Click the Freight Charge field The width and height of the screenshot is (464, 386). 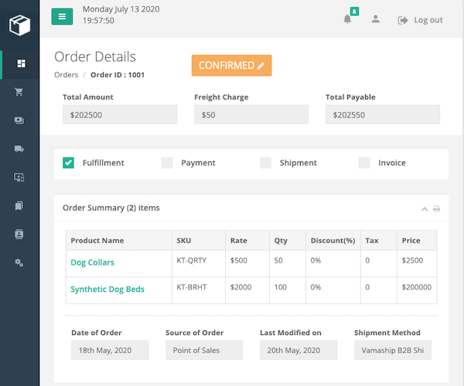point(251,114)
